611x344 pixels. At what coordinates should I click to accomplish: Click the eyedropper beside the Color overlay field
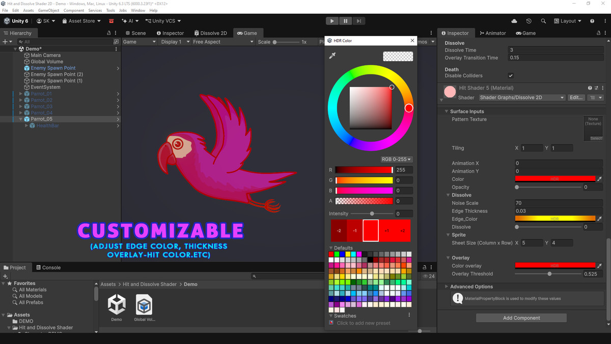click(599, 266)
